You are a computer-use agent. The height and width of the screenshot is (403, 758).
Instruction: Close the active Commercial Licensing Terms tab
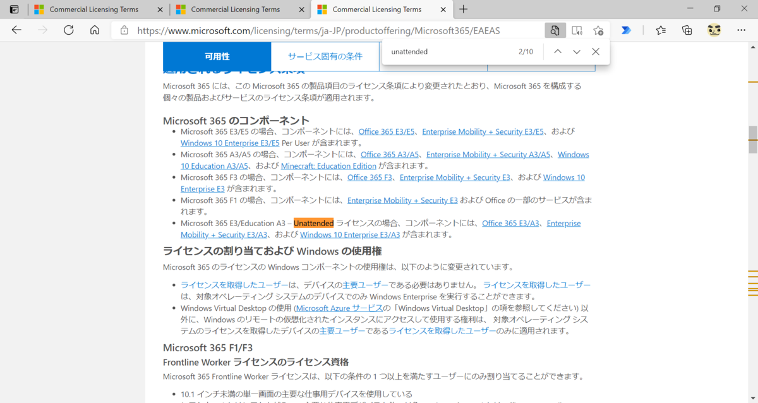[x=443, y=9]
